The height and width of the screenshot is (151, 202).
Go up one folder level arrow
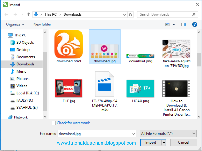[29, 14]
